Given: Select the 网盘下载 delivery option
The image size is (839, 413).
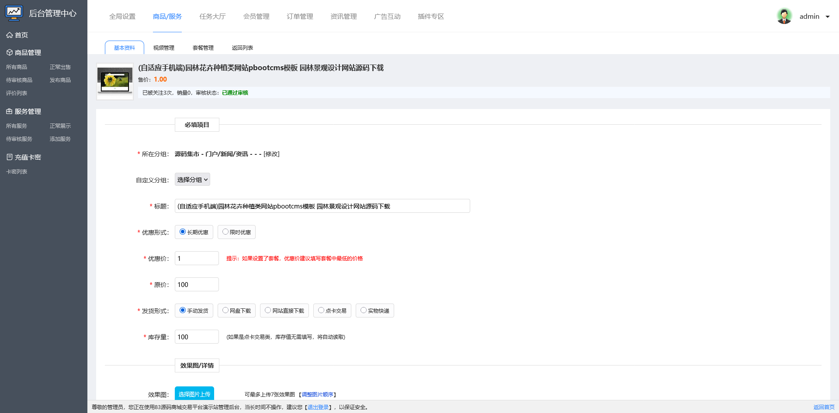Looking at the screenshot, I should (x=225, y=310).
